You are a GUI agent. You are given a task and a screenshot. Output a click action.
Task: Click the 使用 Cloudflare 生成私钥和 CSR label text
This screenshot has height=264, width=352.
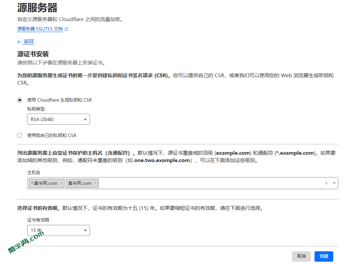pyautogui.click(x=60, y=100)
